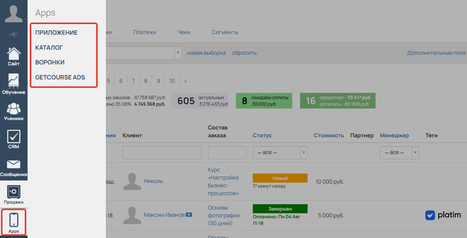Click the новая выборка link

[206, 53]
